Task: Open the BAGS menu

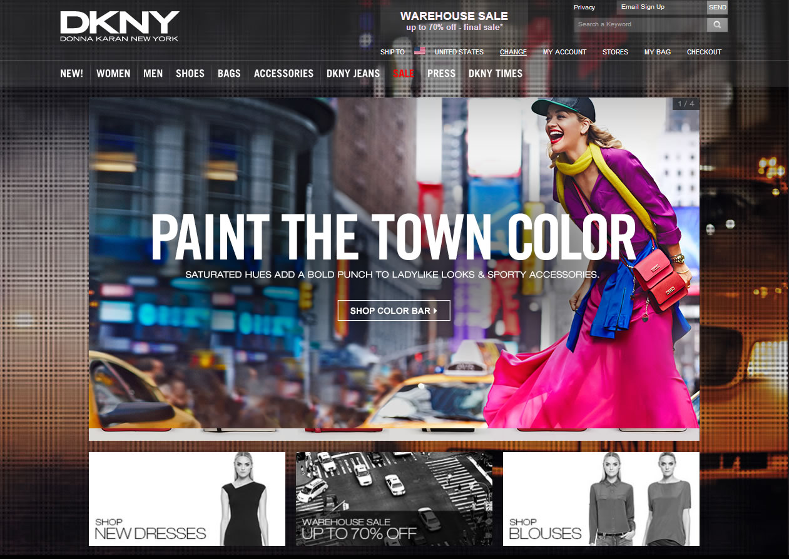Action: (x=229, y=73)
